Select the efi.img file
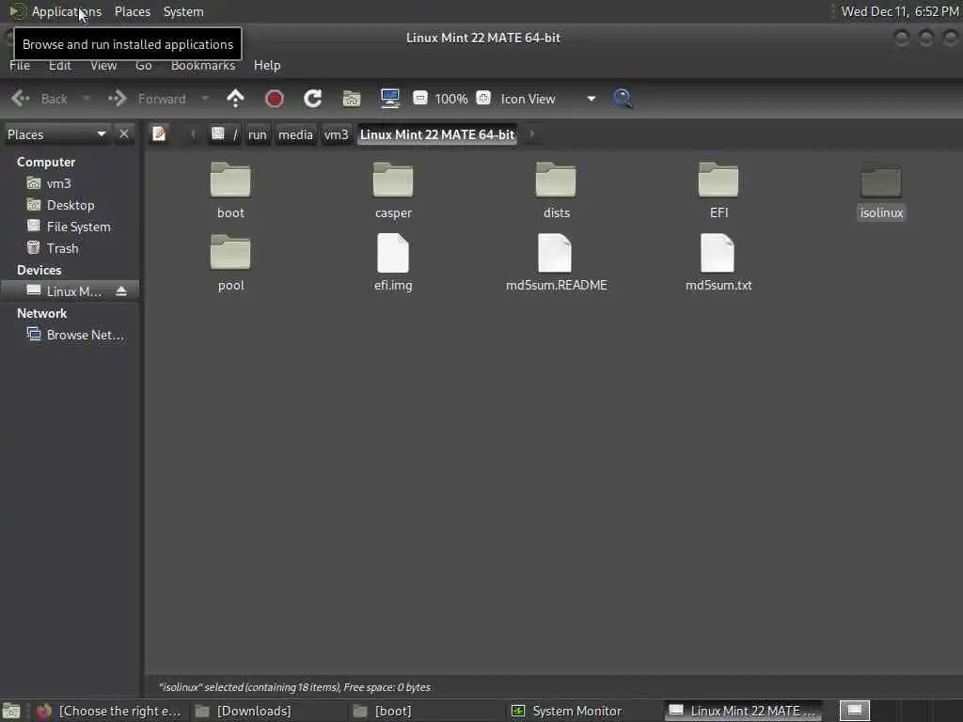Image resolution: width=963 pixels, height=722 pixels. click(393, 263)
